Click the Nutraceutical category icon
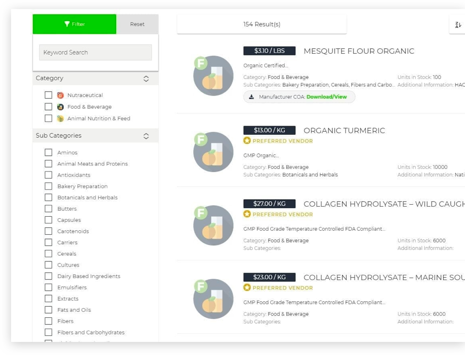 (60, 95)
